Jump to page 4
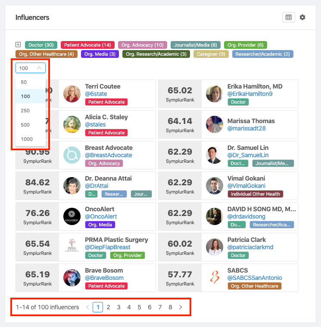321x327 pixels. (129, 307)
